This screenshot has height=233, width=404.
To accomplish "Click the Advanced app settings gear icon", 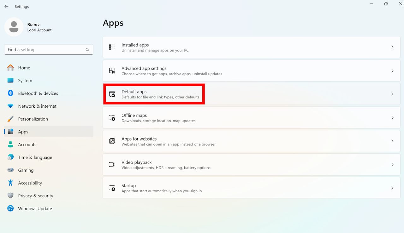I will point(112,71).
